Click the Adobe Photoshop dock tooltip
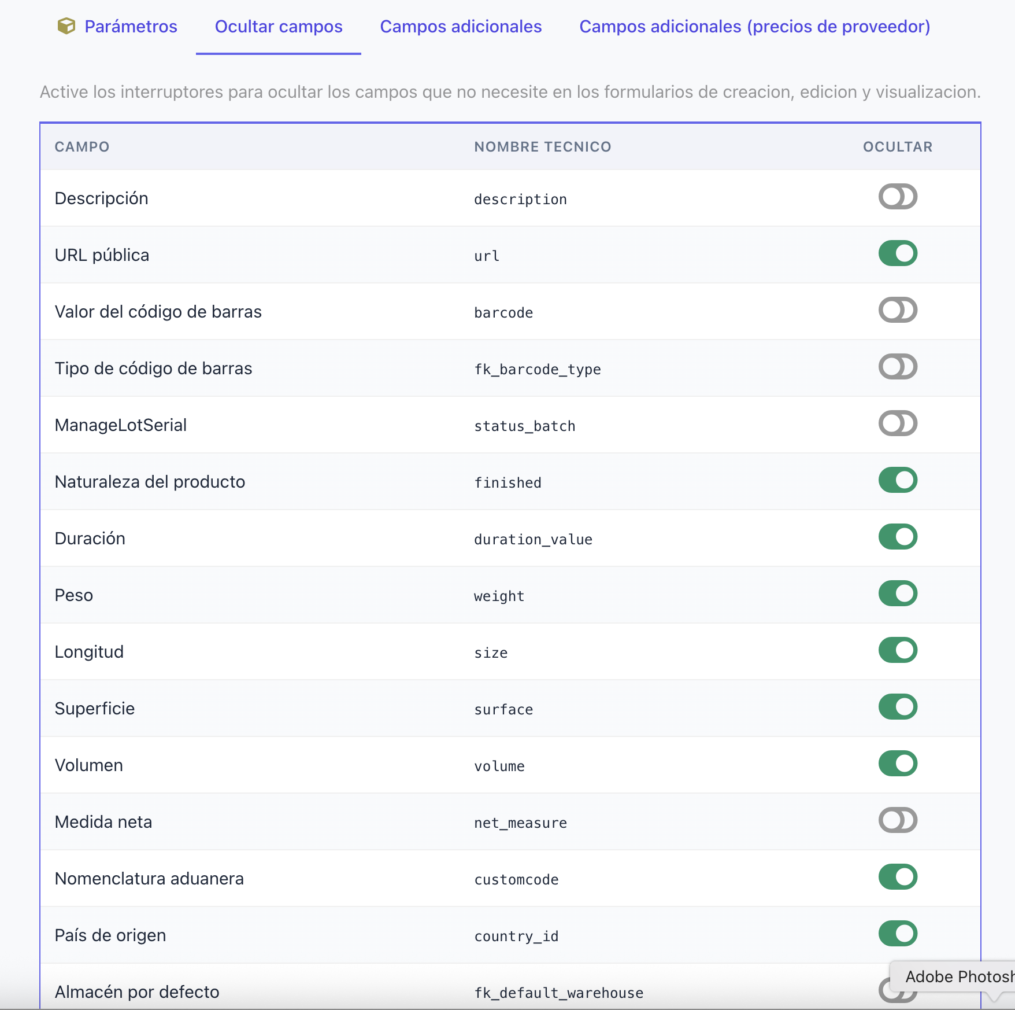 958,976
